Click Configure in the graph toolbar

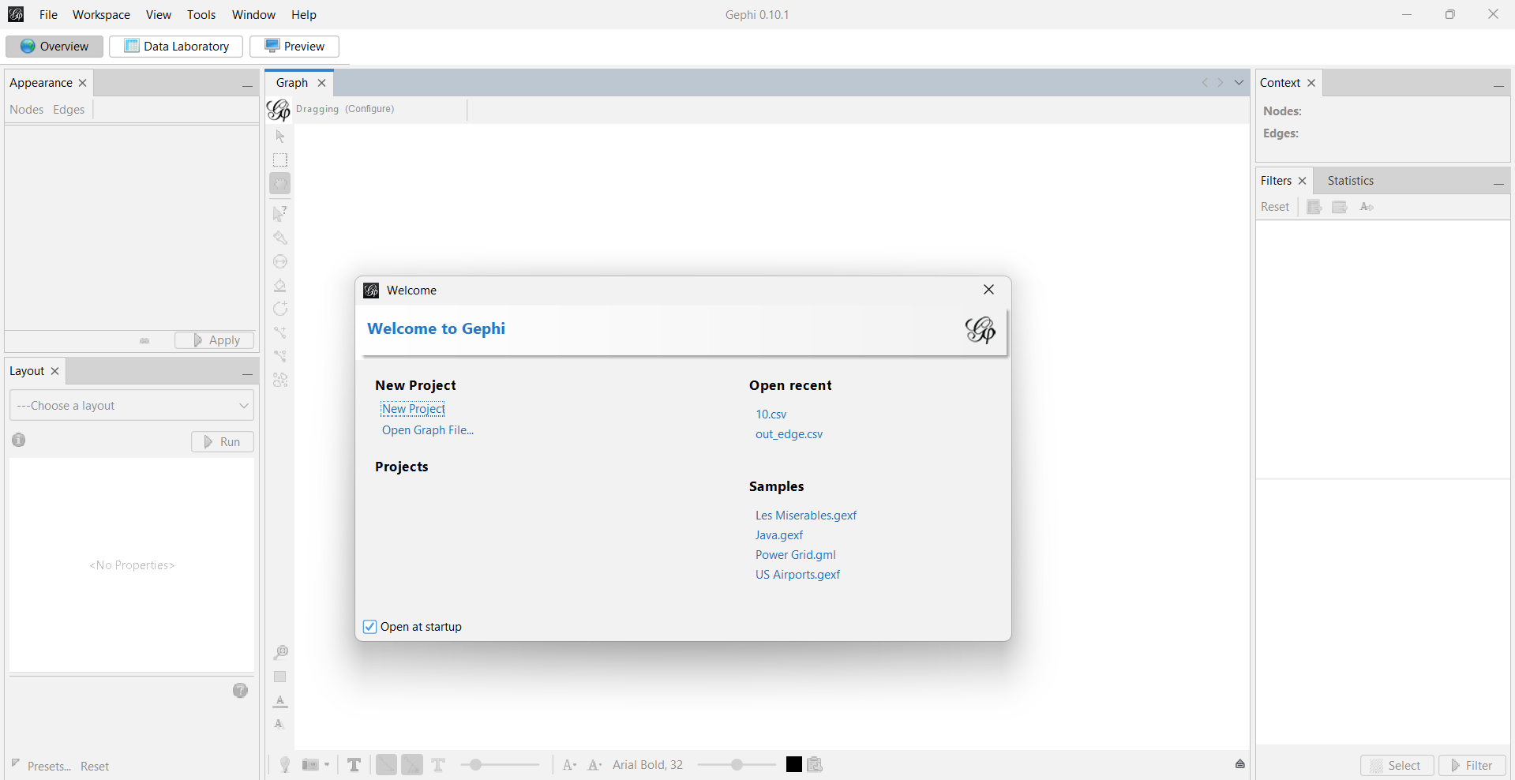(x=369, y=109)
